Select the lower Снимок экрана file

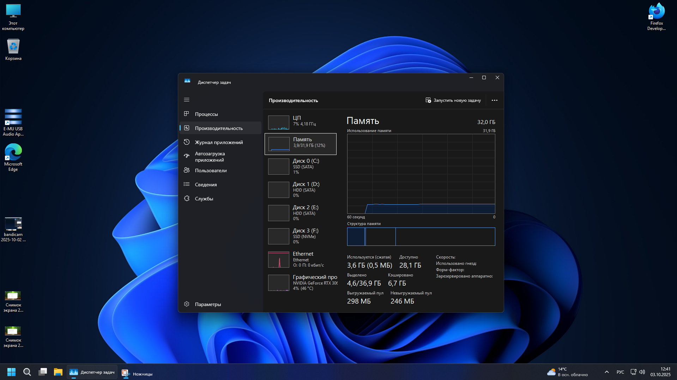tap(13, 337)
